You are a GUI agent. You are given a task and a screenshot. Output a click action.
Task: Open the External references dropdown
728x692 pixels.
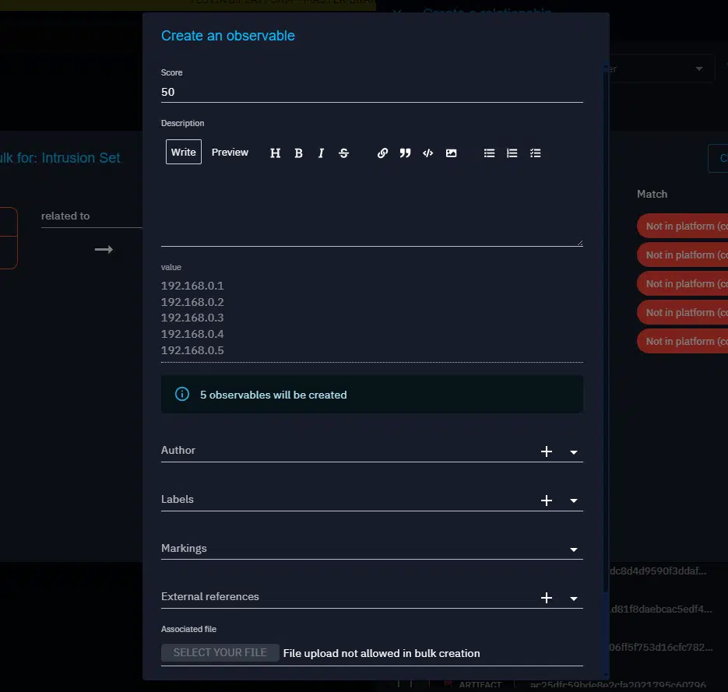[574, 599]
